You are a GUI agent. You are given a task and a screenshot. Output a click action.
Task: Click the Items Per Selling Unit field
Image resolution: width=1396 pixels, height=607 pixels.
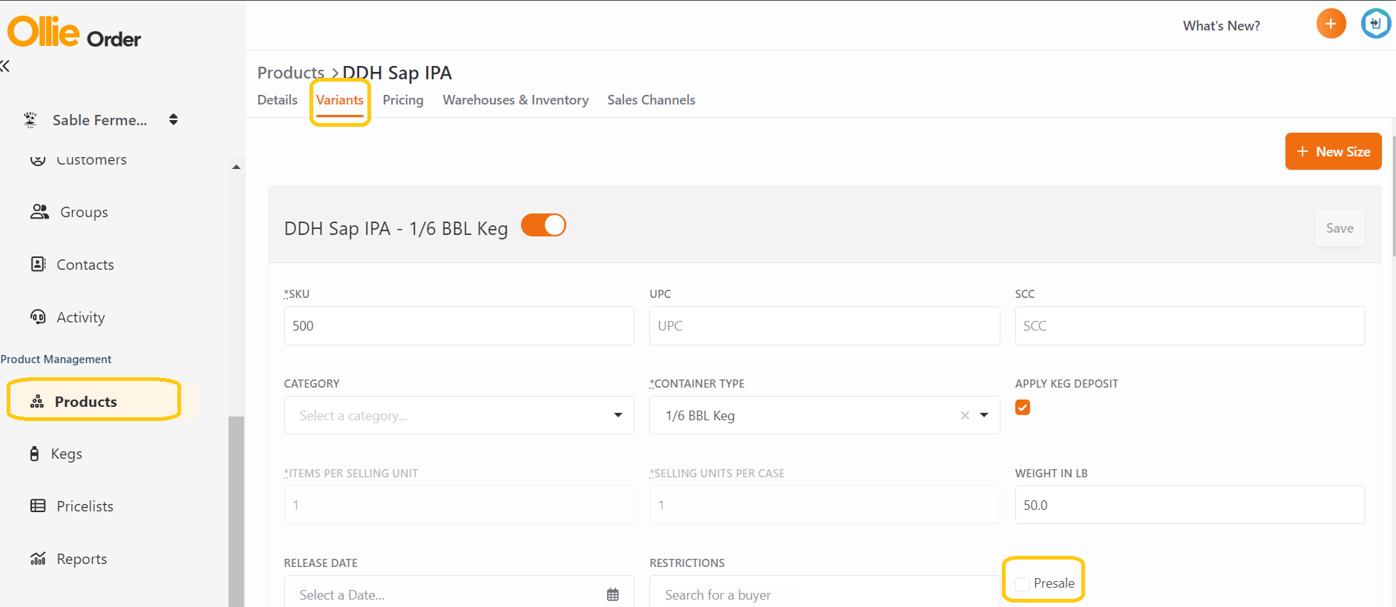pos(459,505)
